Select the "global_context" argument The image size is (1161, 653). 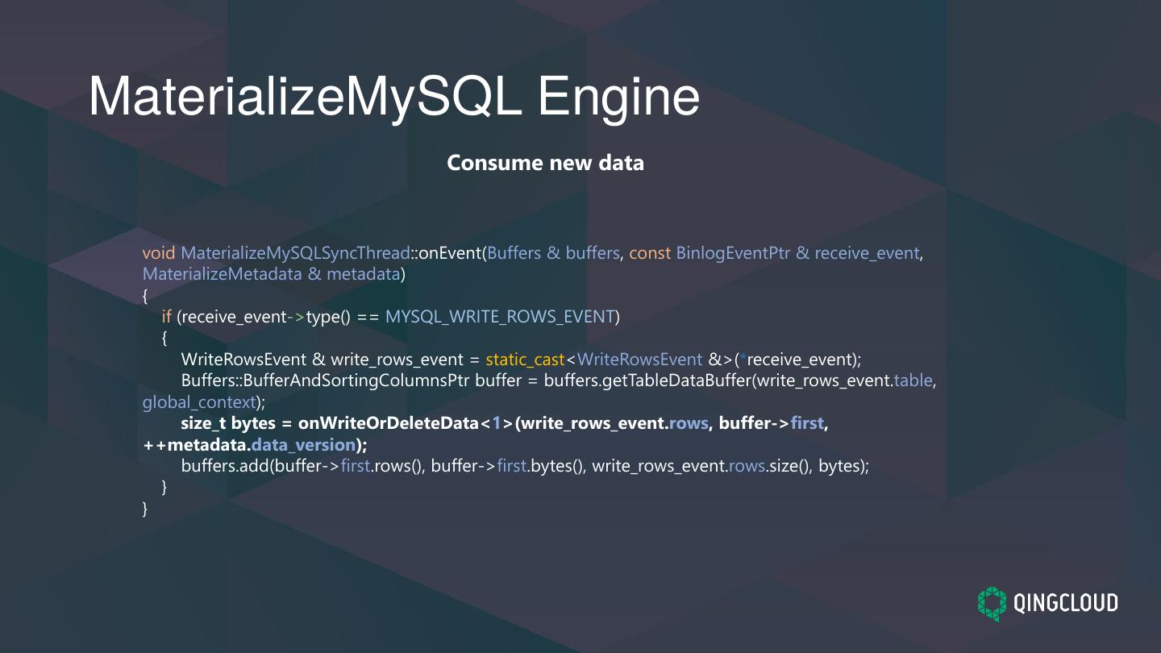point(199,401)
